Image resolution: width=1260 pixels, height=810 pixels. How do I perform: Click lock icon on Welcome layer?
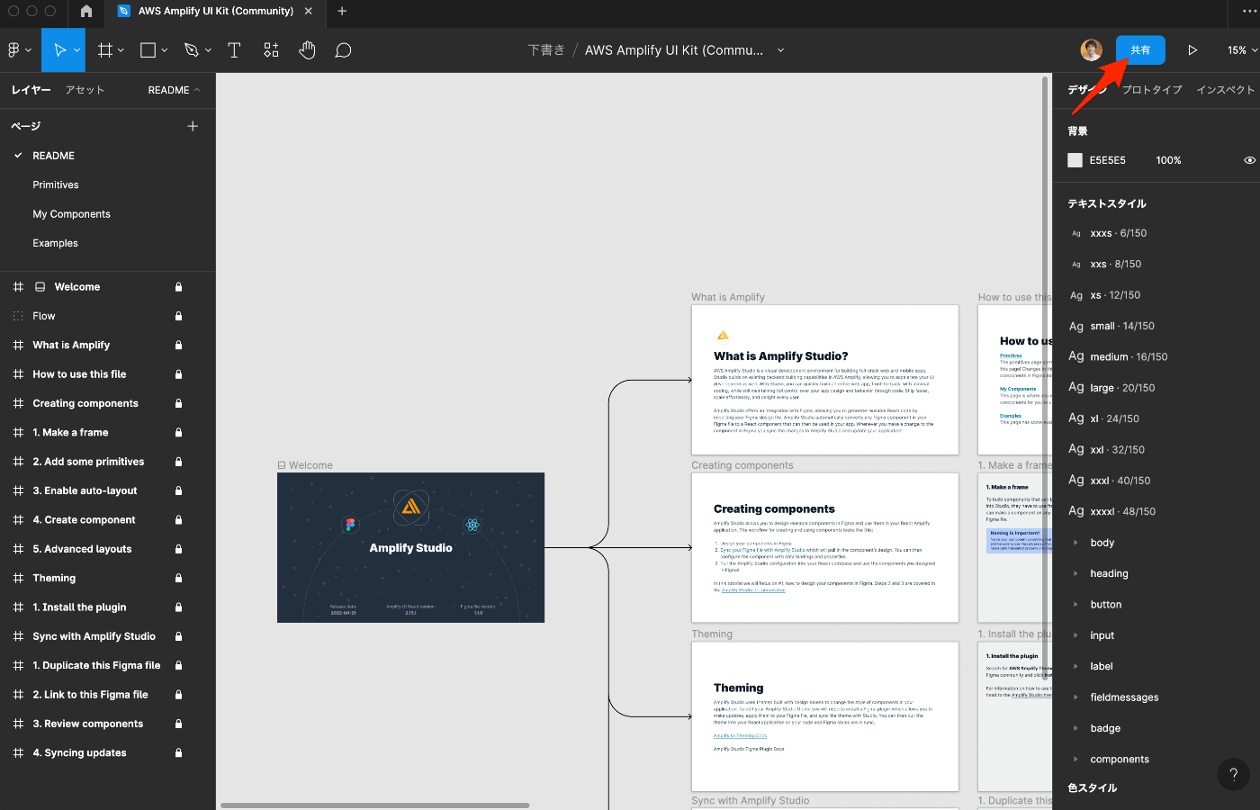point(178,287)
